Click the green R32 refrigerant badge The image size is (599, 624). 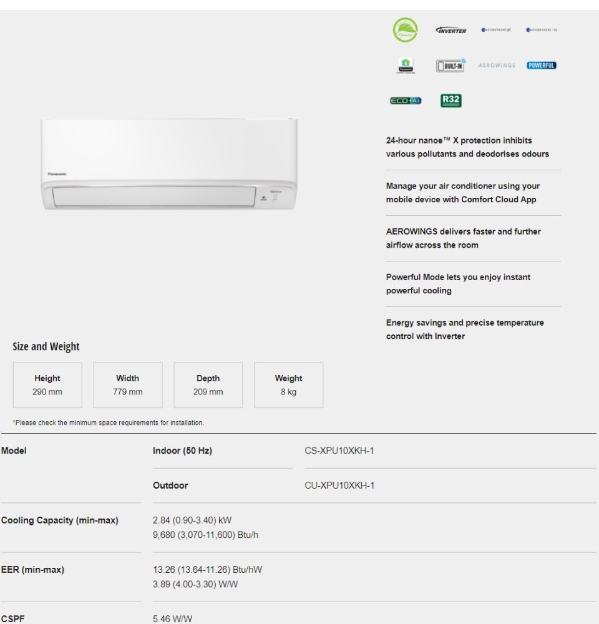(451, 100)
